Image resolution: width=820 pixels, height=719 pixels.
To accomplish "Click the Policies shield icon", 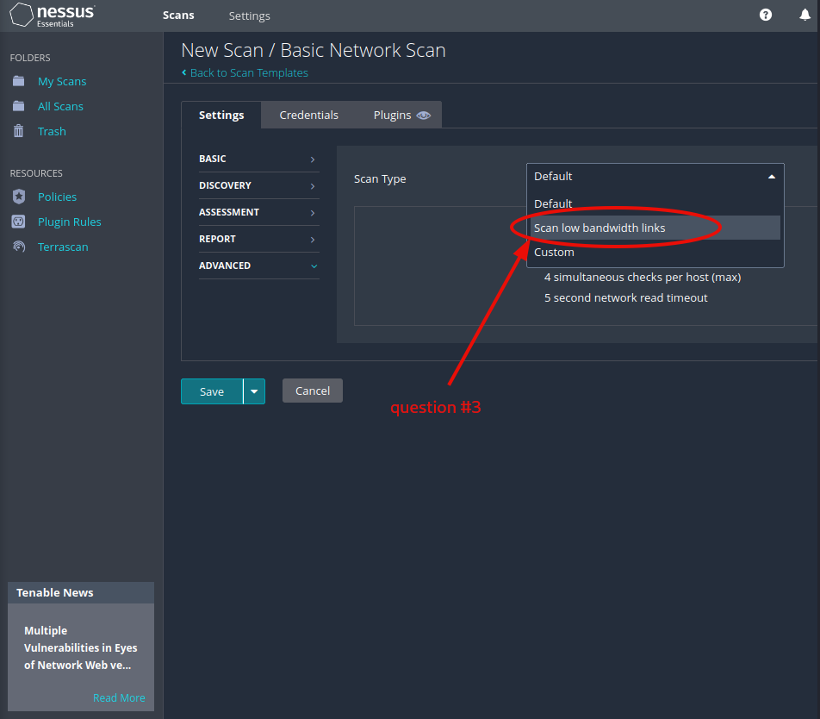I will [x=19, y=197].
